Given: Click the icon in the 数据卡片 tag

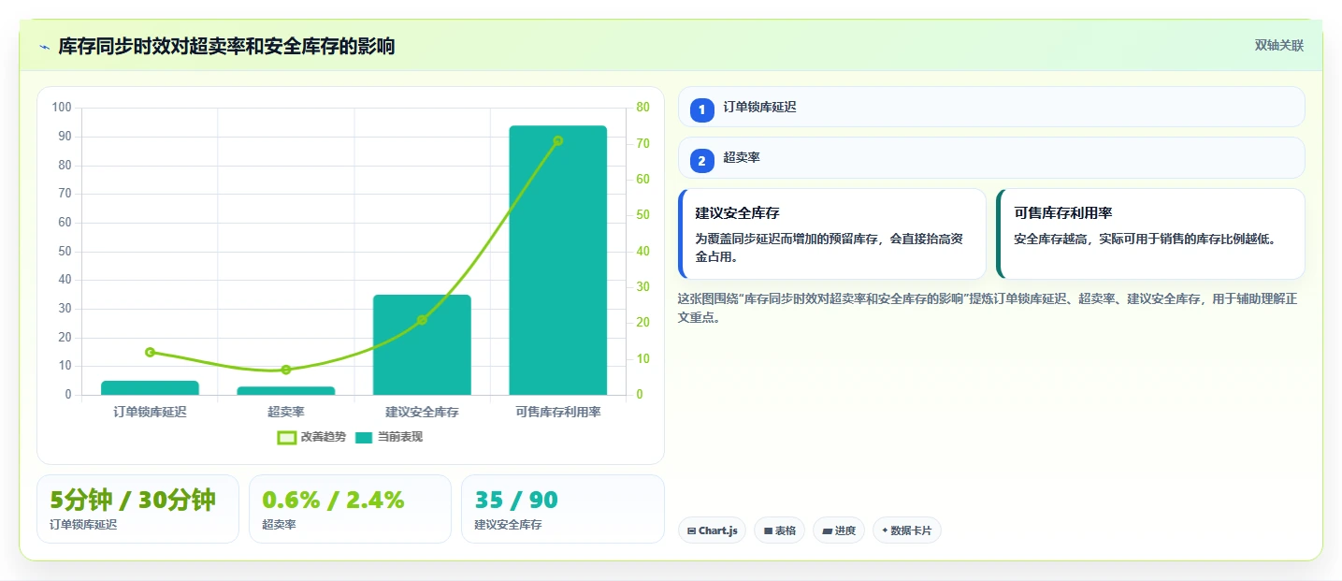Looking at the screenshot, I should 885,530.
